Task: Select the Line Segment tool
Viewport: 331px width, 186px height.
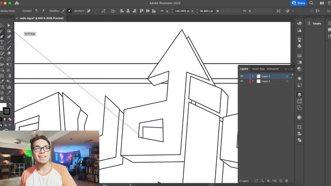Action: point(9,42)
